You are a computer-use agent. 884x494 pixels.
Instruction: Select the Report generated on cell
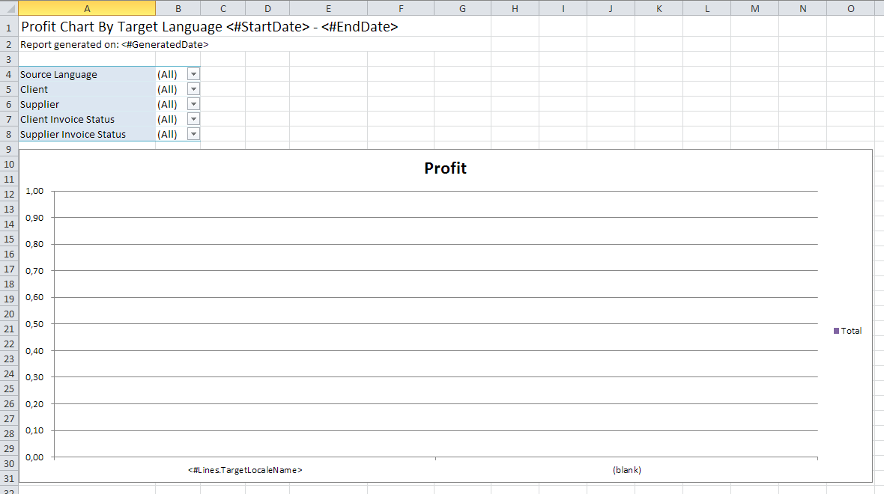click(x=87, y=44)
